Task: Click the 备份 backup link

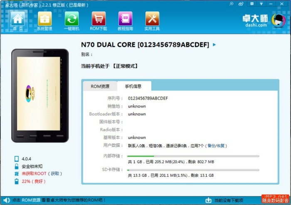Action: coord(211,146)
